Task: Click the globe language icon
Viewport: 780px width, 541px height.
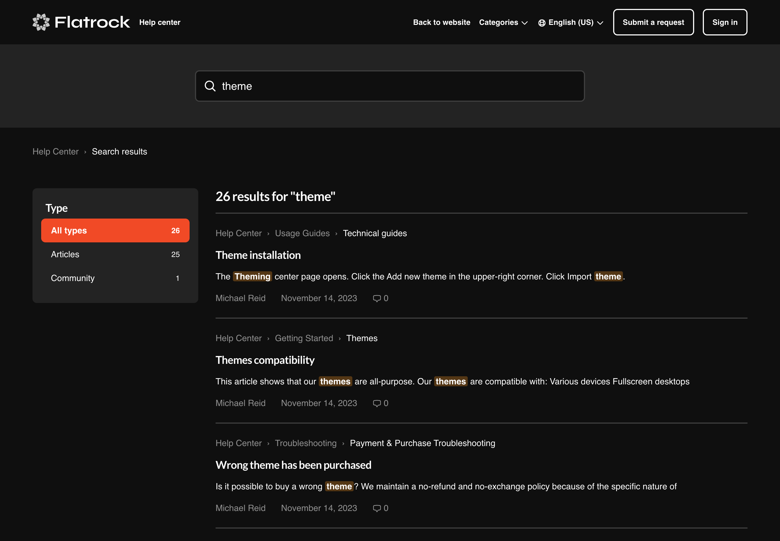Action: [x=542, y=23]
